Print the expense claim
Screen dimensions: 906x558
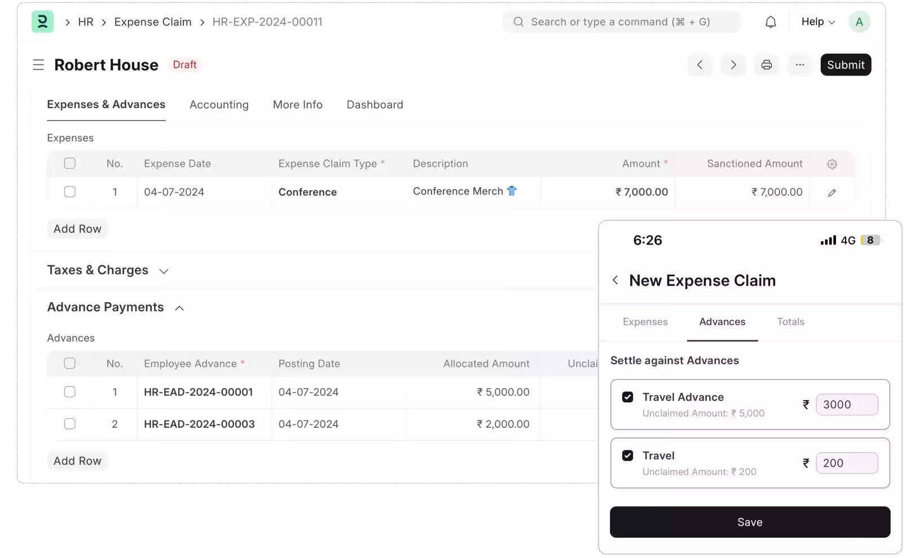[767, 64]
